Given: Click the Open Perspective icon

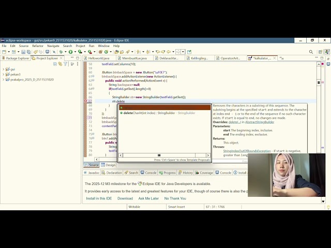Looking at the screenshot, I should point(320,52).
